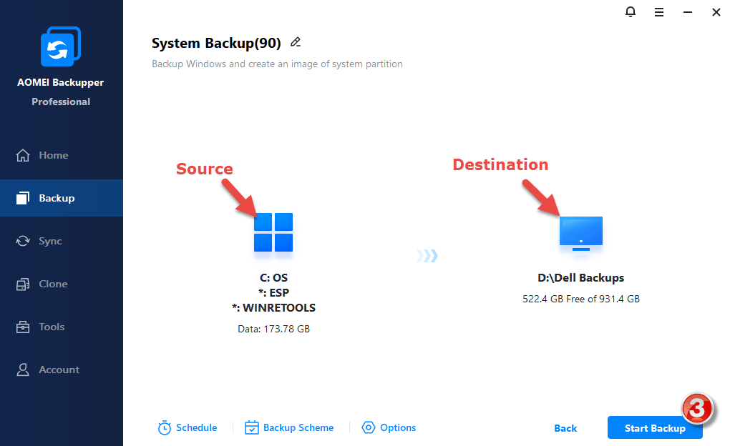Go Back to the previous step
This screenshot has height=446, width=730.
pos(565,428)
